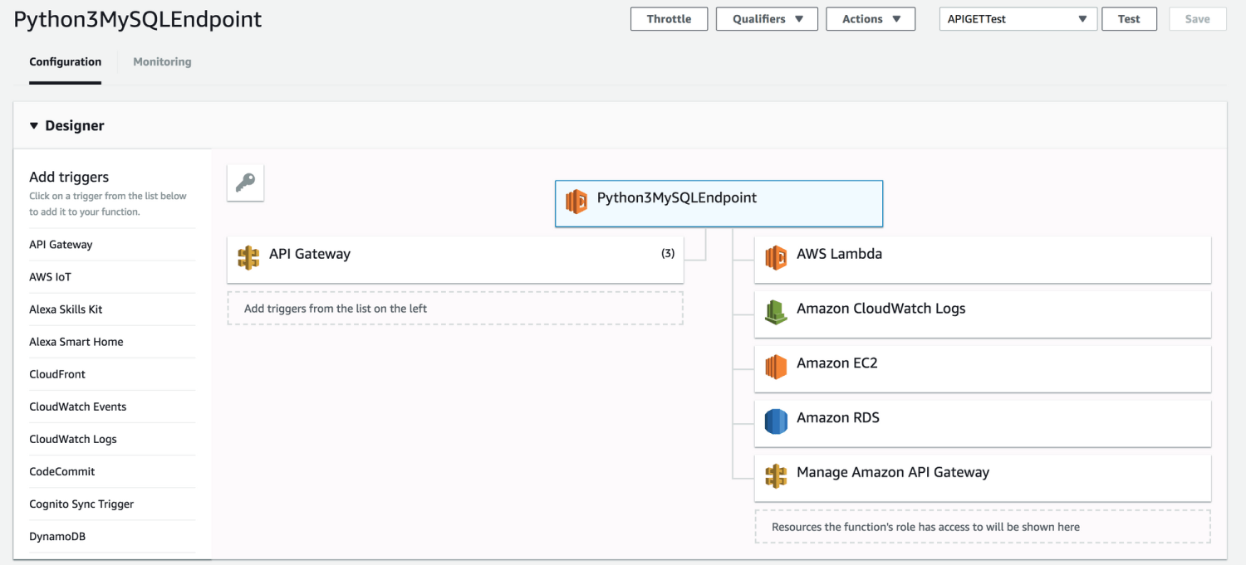Click the Amazon EC2 orange icon

[776, 367]
